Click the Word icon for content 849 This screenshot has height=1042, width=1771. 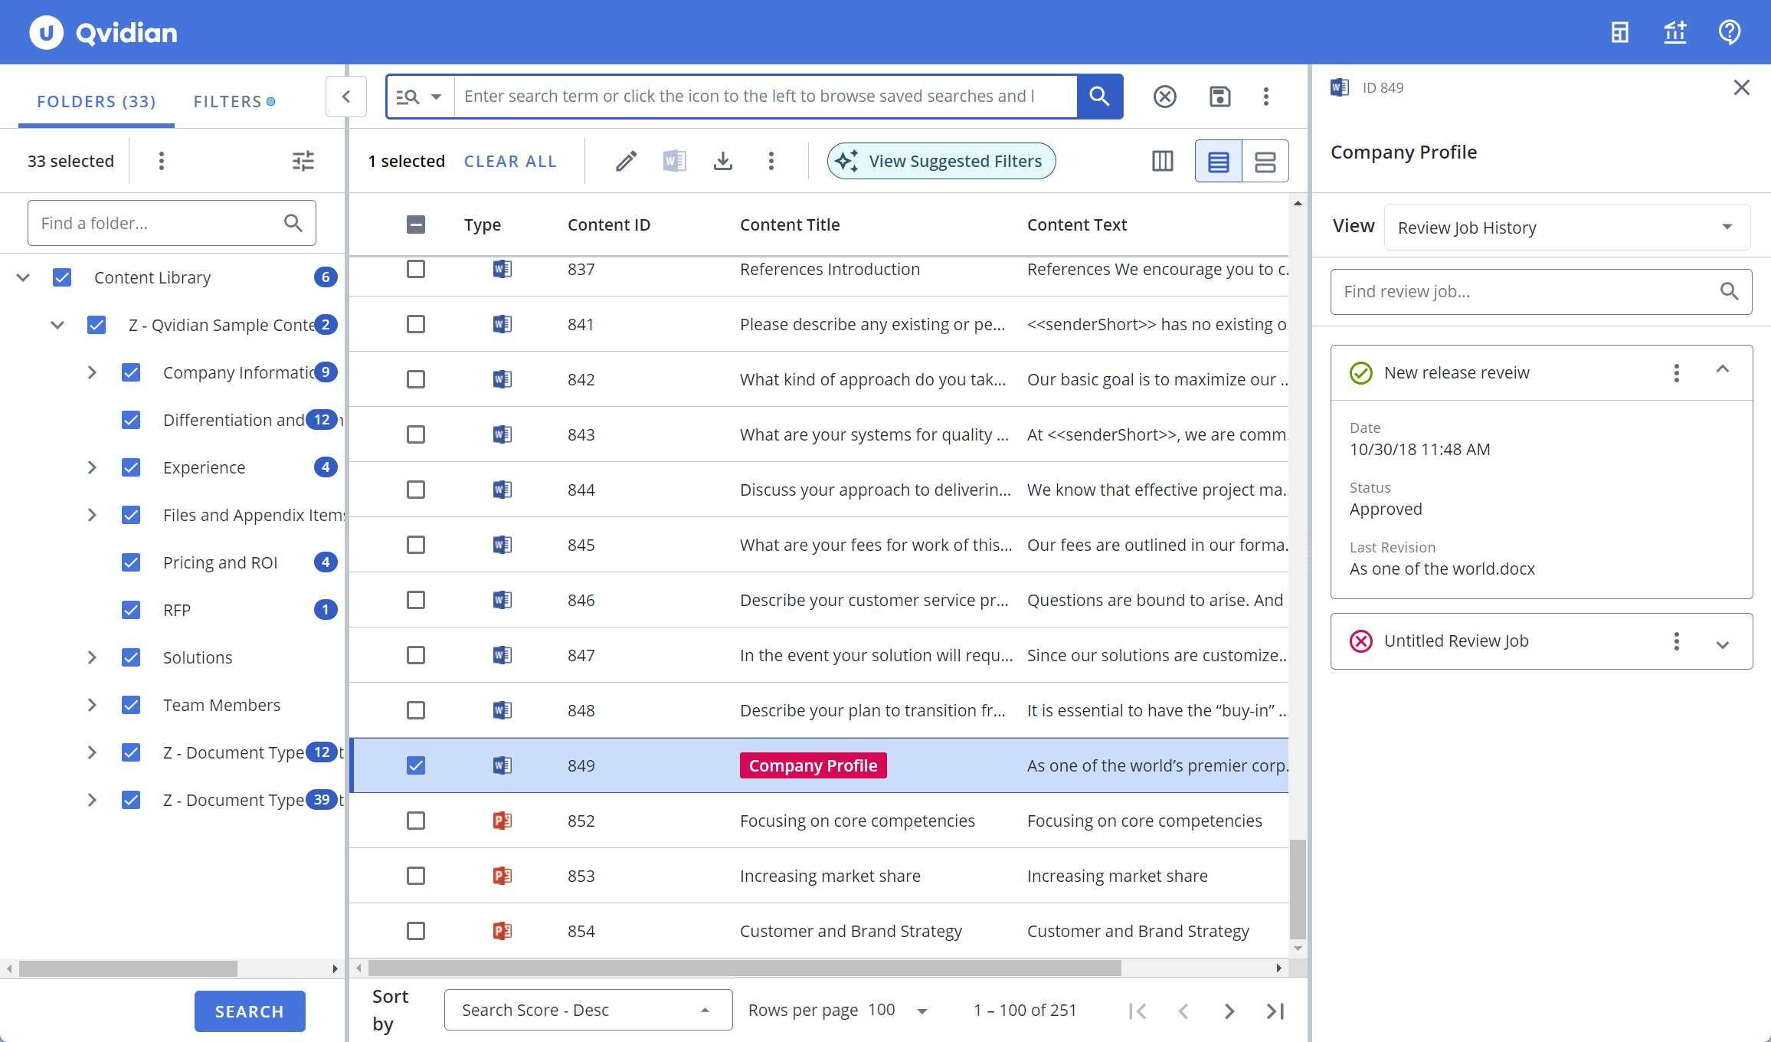coord(502,765)
